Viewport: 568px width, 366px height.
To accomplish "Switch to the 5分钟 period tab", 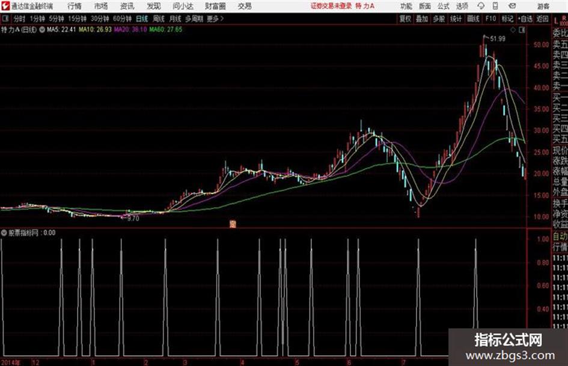I will click(56, 19).
